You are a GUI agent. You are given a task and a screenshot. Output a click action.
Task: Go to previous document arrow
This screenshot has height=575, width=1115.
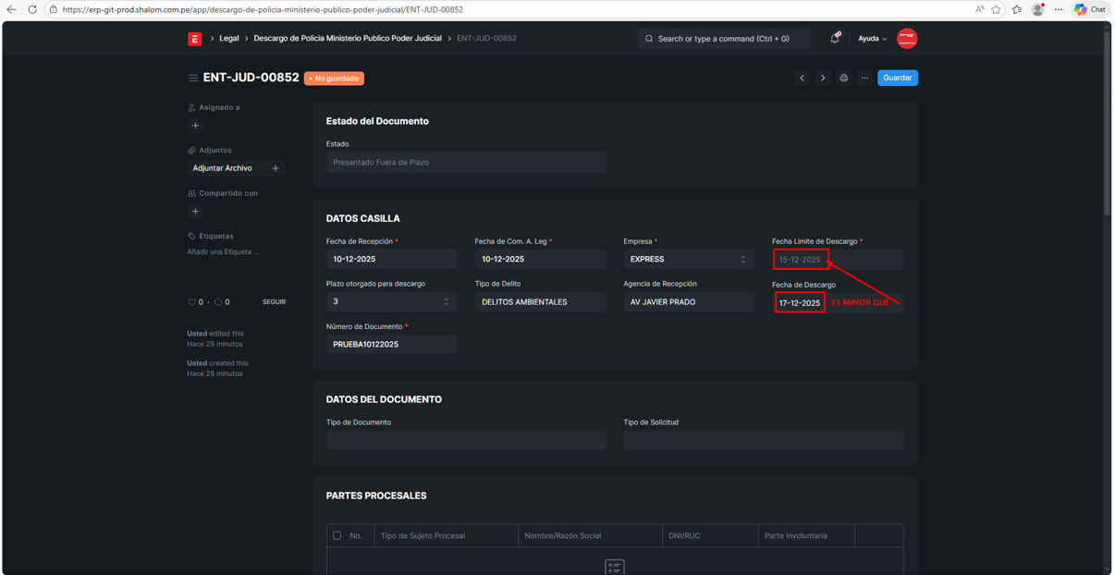coord(802,78)
